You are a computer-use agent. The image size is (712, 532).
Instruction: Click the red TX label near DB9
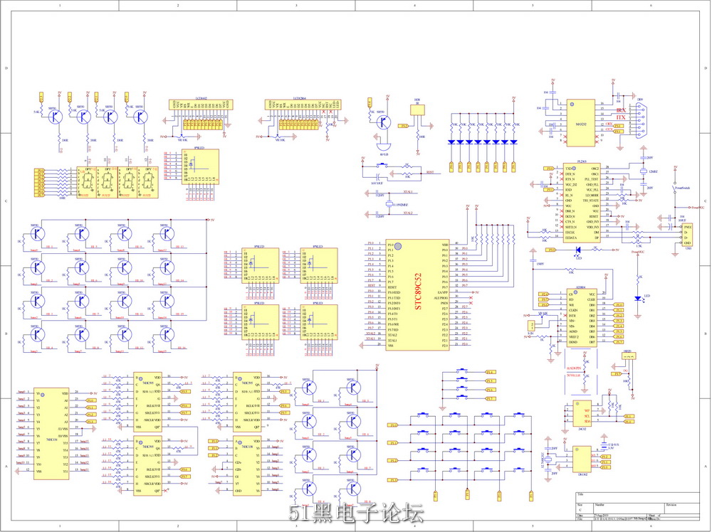621,117
